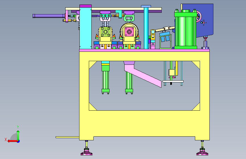Select the pink square flange on the round gearbox

(129, 32)
